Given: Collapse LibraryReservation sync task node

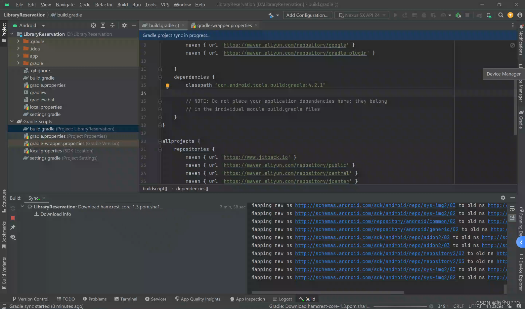Looking at the screenshot, I should click(22, 207).
